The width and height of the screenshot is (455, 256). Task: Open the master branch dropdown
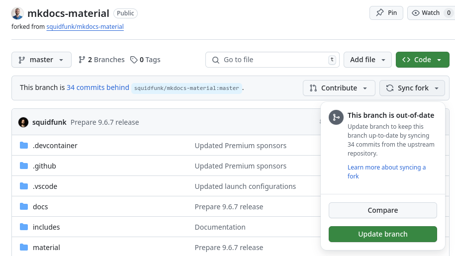[x=41, y=60]
